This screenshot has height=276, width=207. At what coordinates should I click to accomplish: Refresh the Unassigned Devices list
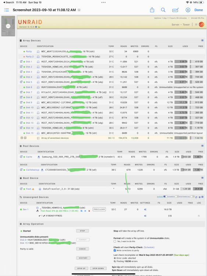196,197
